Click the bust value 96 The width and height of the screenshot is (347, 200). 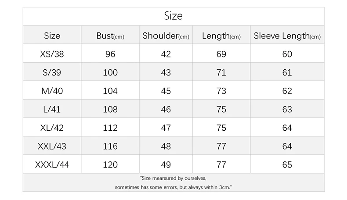click(110, 54)
